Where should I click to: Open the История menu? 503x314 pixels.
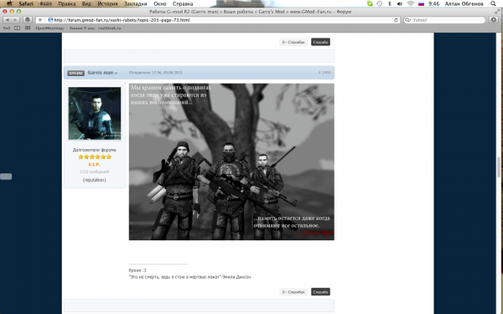click(108, 4)
